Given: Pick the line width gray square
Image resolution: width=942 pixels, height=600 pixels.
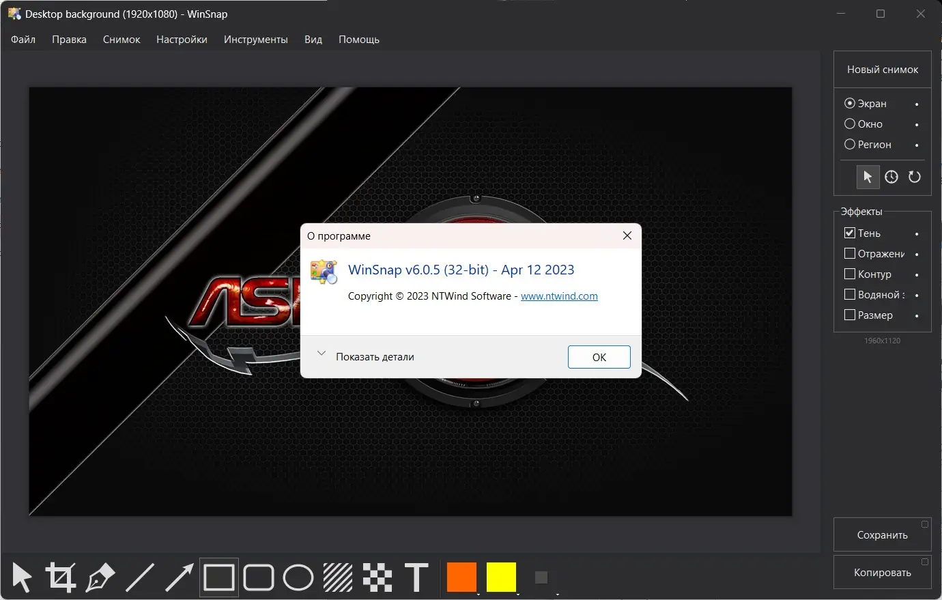Looking at the screenshot, I should 541,577.
